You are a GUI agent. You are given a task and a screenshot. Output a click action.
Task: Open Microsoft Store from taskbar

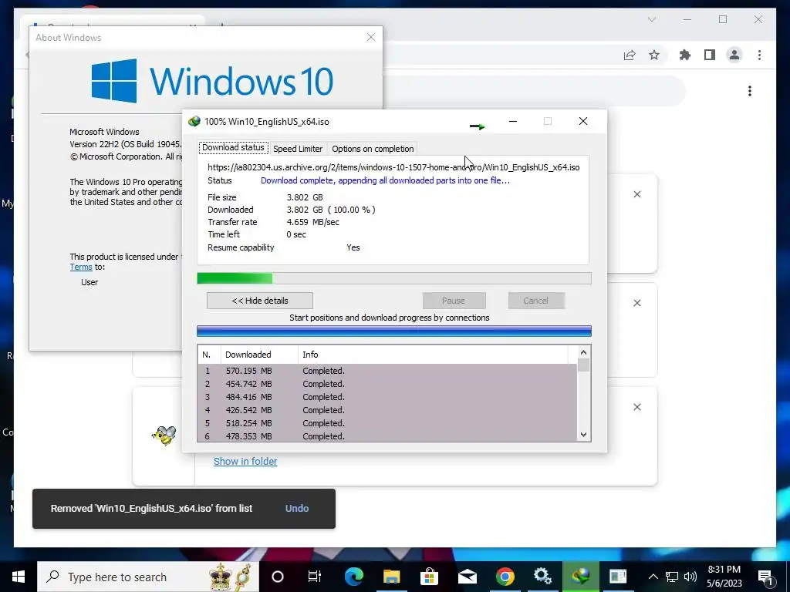[429, 577]
